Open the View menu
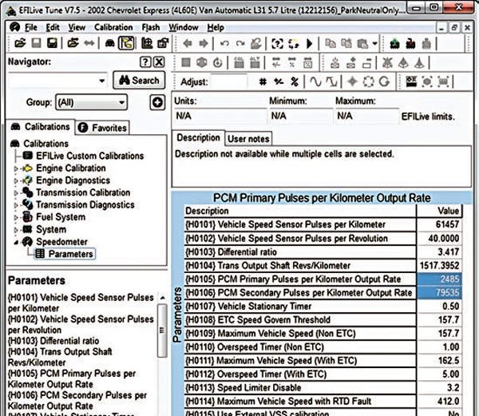Viewport: 479px width, 416px height. [77, 27]
